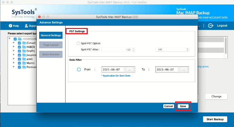Viewport: 234px width, 127px height.
Task: Expand the Permanent tree node
Action: tap(14, 67)
